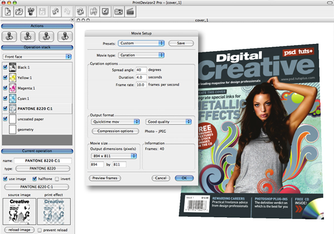Click the print effect thumbnail
Image resolution: width=334 pixels, height=234 pixels.
tap(54, 211)
